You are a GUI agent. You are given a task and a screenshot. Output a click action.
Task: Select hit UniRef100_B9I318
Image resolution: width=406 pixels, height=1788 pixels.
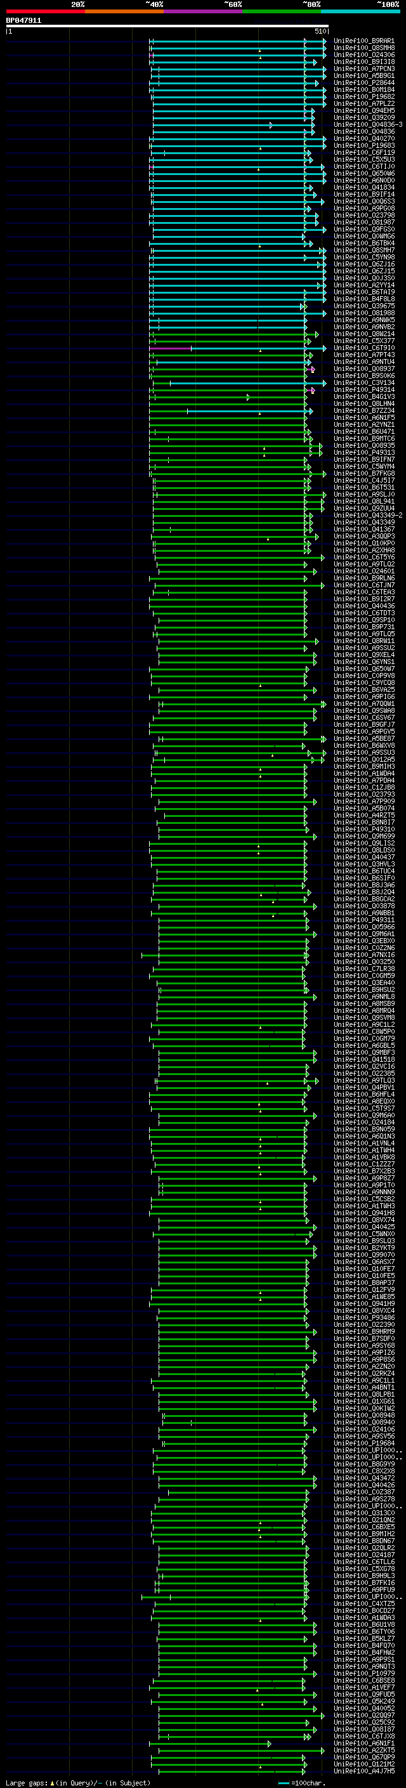(363, 62)
